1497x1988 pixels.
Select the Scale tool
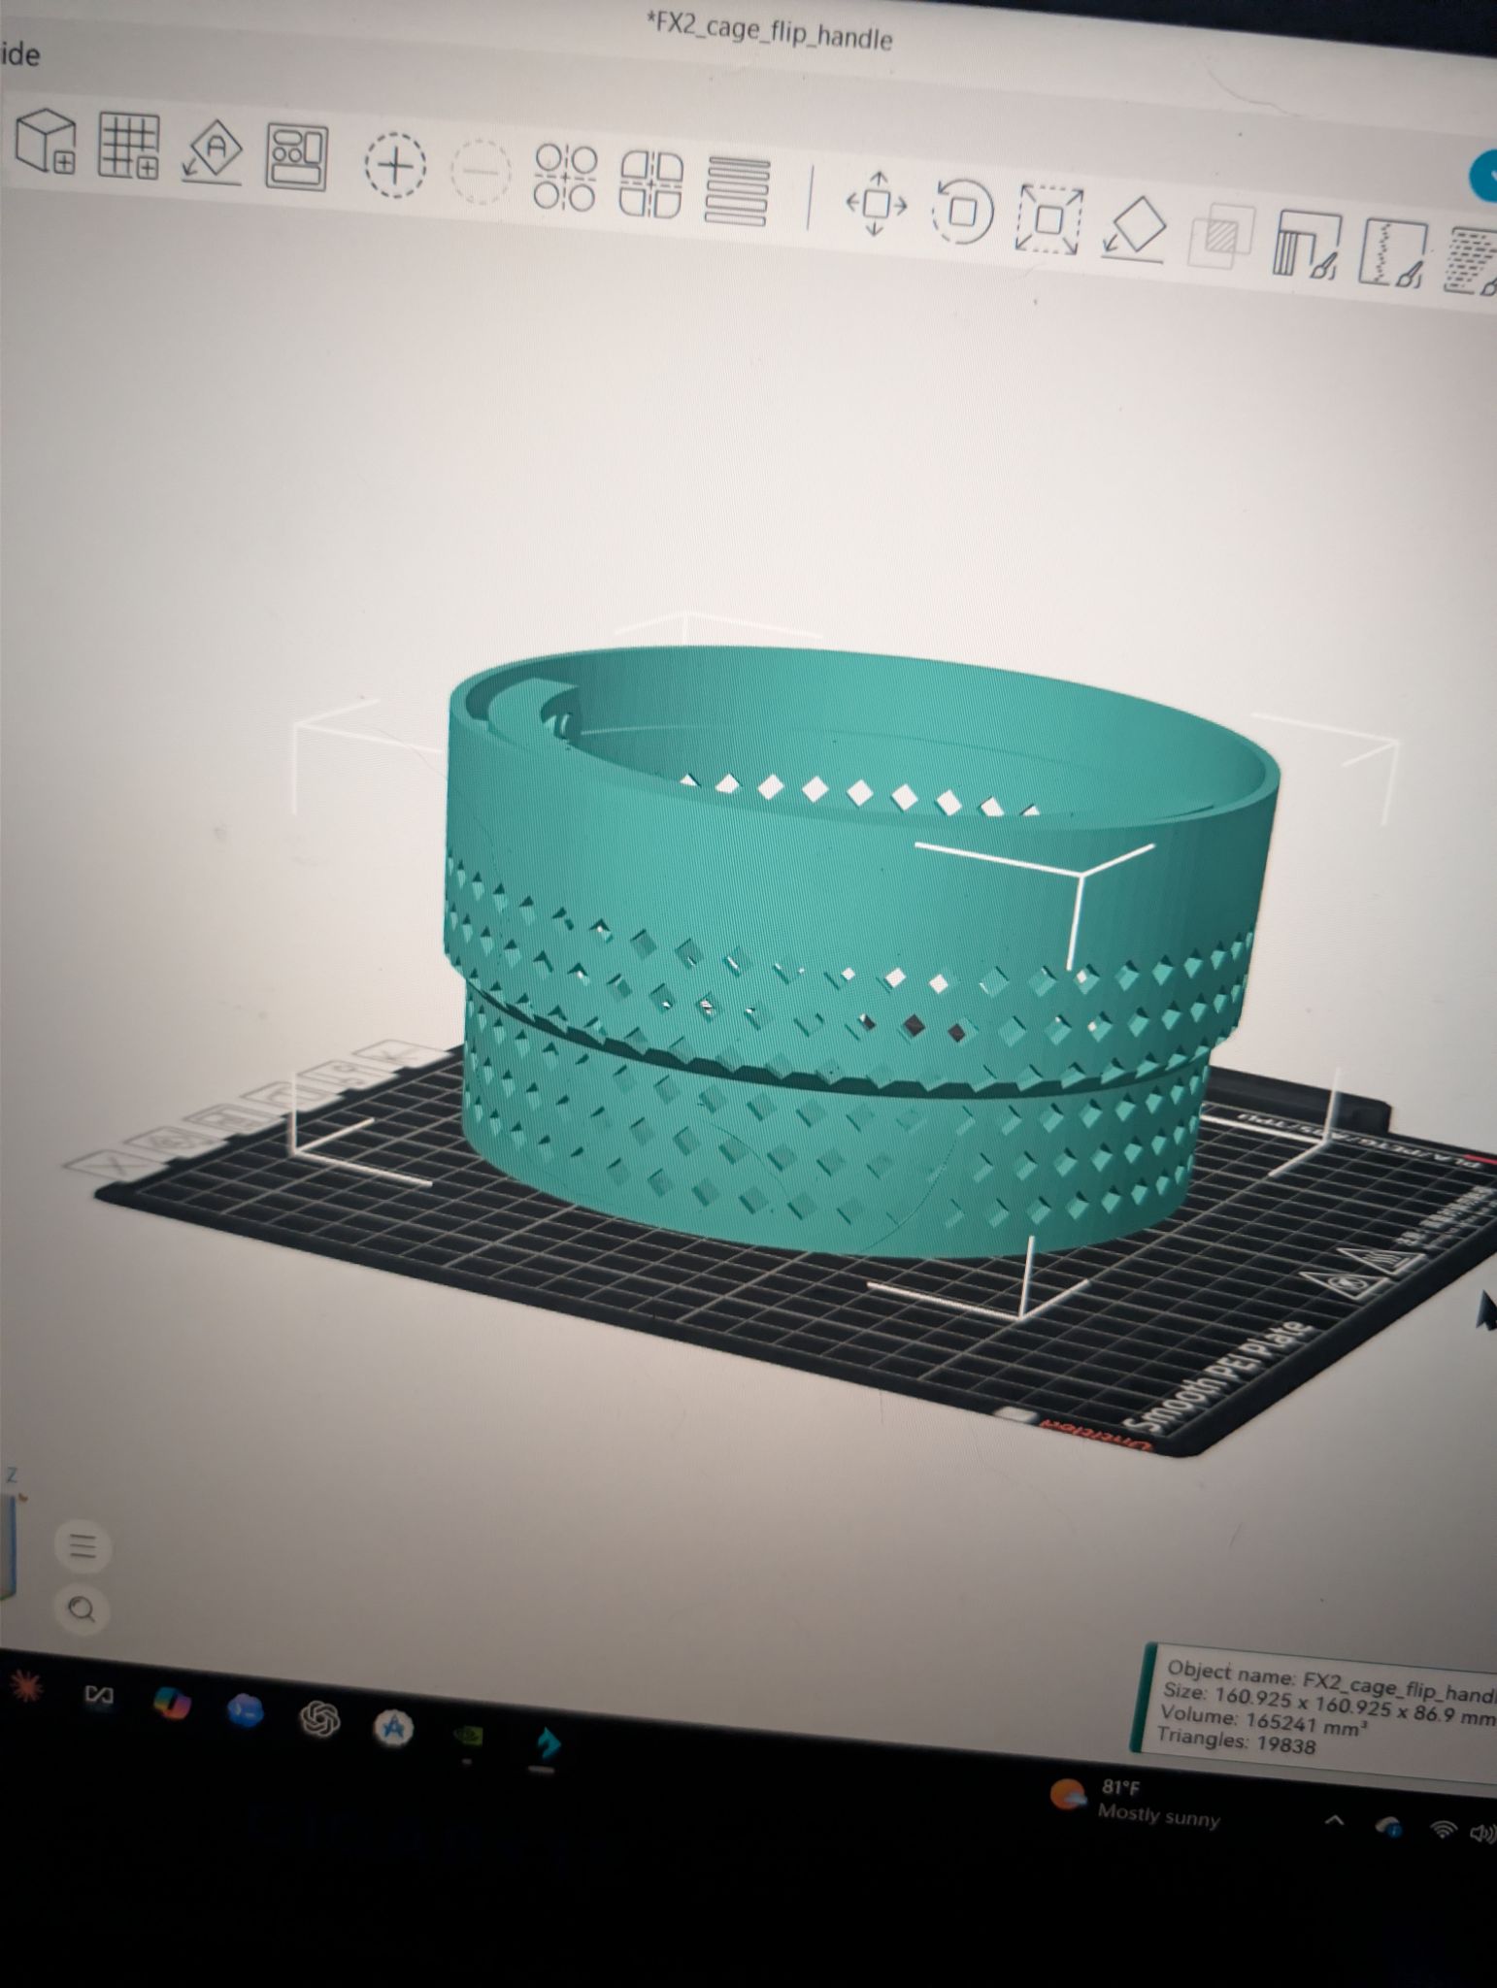[1049, 219]
